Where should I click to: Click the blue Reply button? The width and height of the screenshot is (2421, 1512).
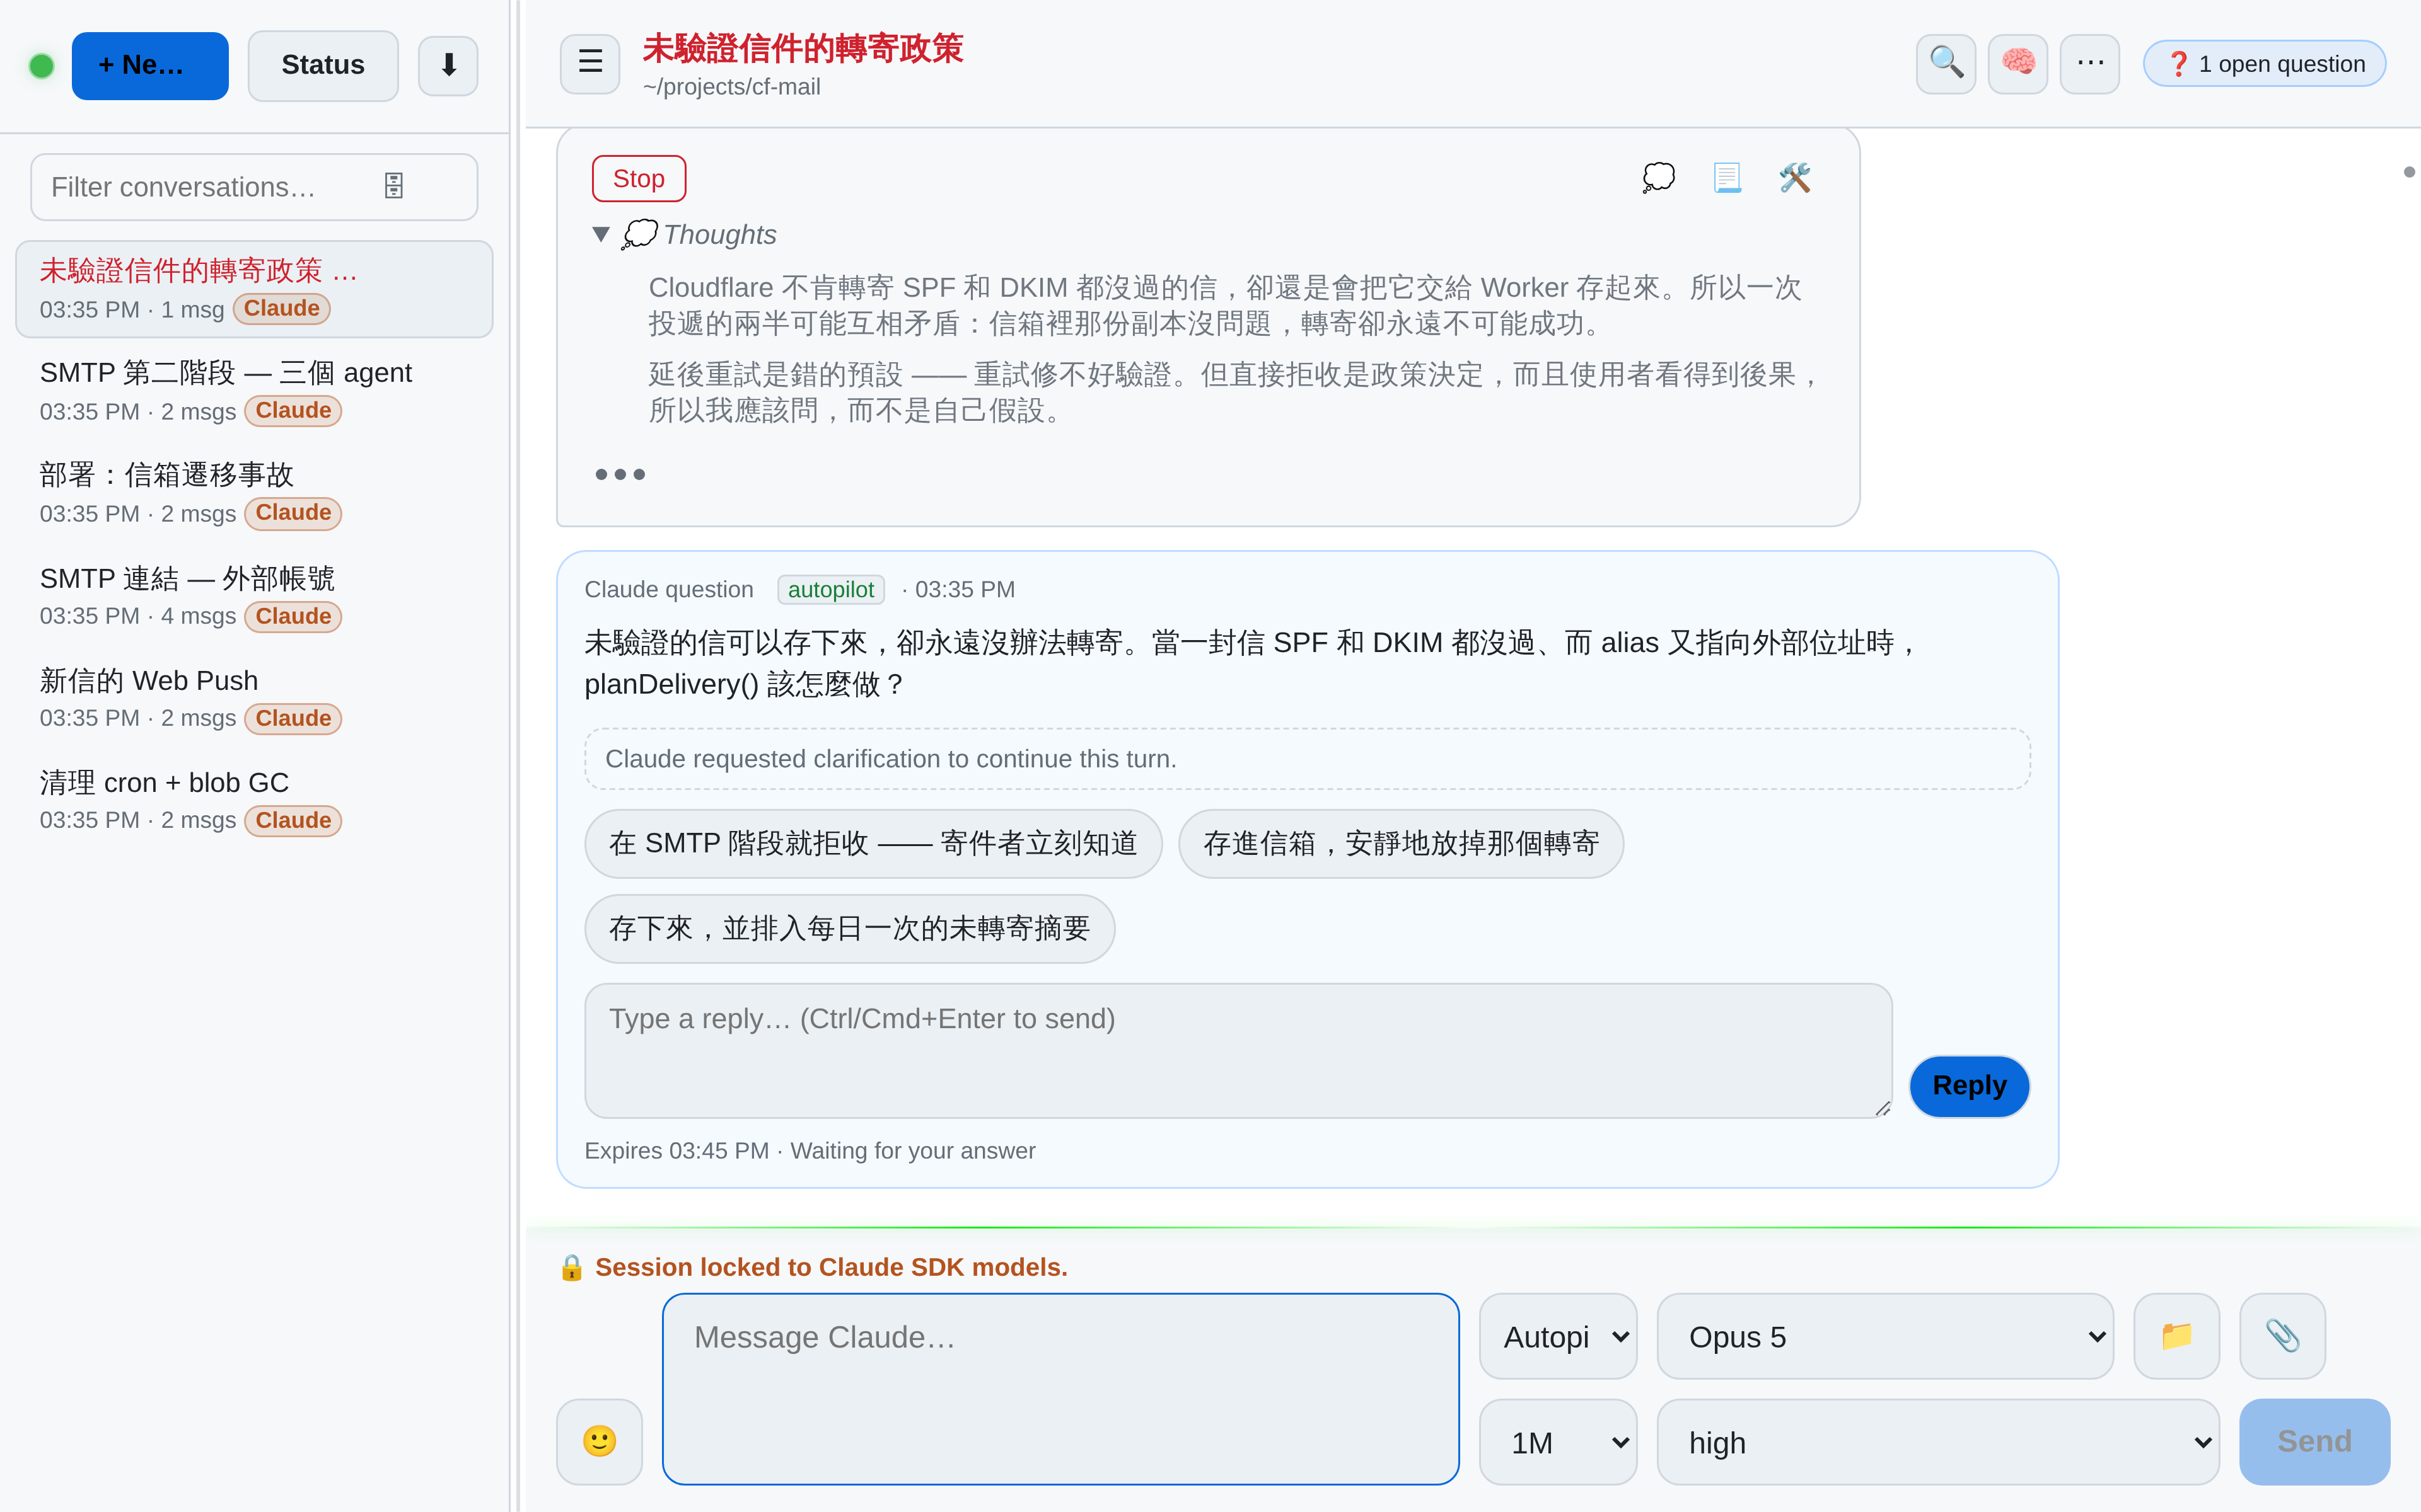pyautogui.click(x=1969, y=1086)
